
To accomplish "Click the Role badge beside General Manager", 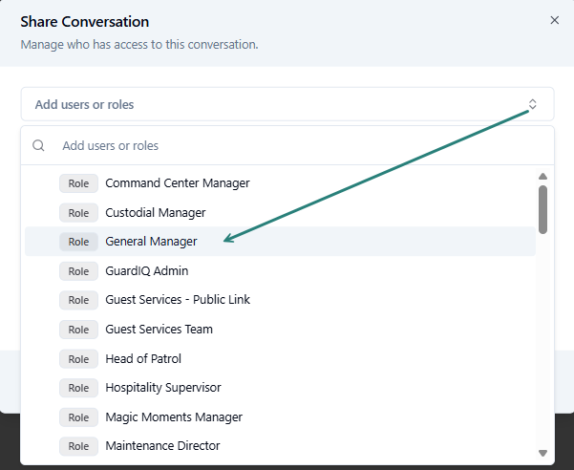I will pyautogui.click(x=78, y=242).
